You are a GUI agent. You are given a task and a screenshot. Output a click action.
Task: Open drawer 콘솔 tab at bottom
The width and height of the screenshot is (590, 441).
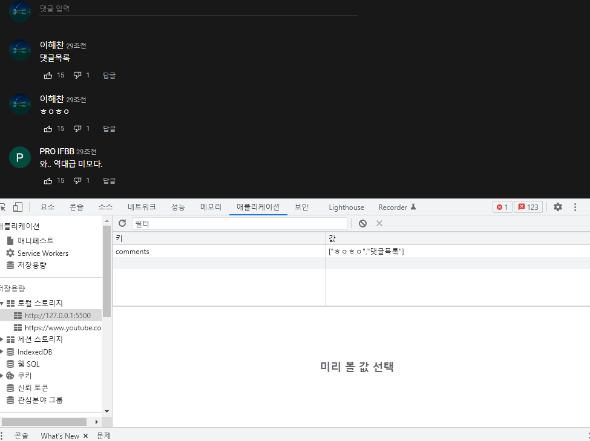21,436
